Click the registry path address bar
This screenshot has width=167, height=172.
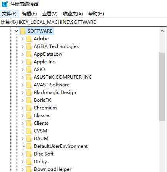click(83, 22)
